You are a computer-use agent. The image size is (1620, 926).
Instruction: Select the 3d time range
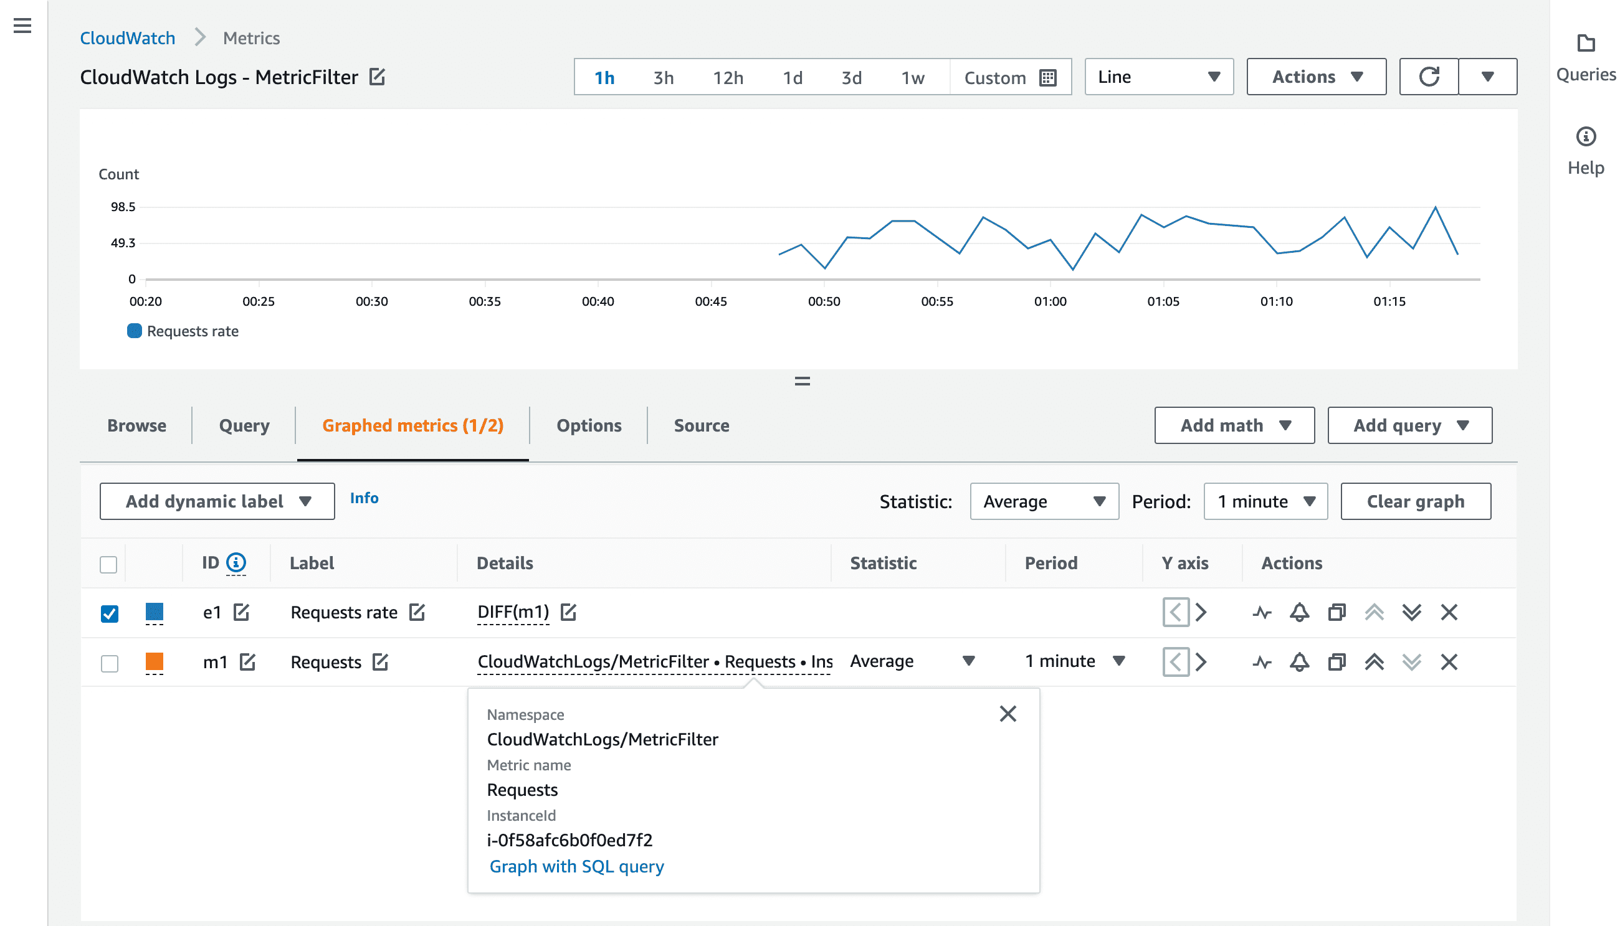click(852, 78)
